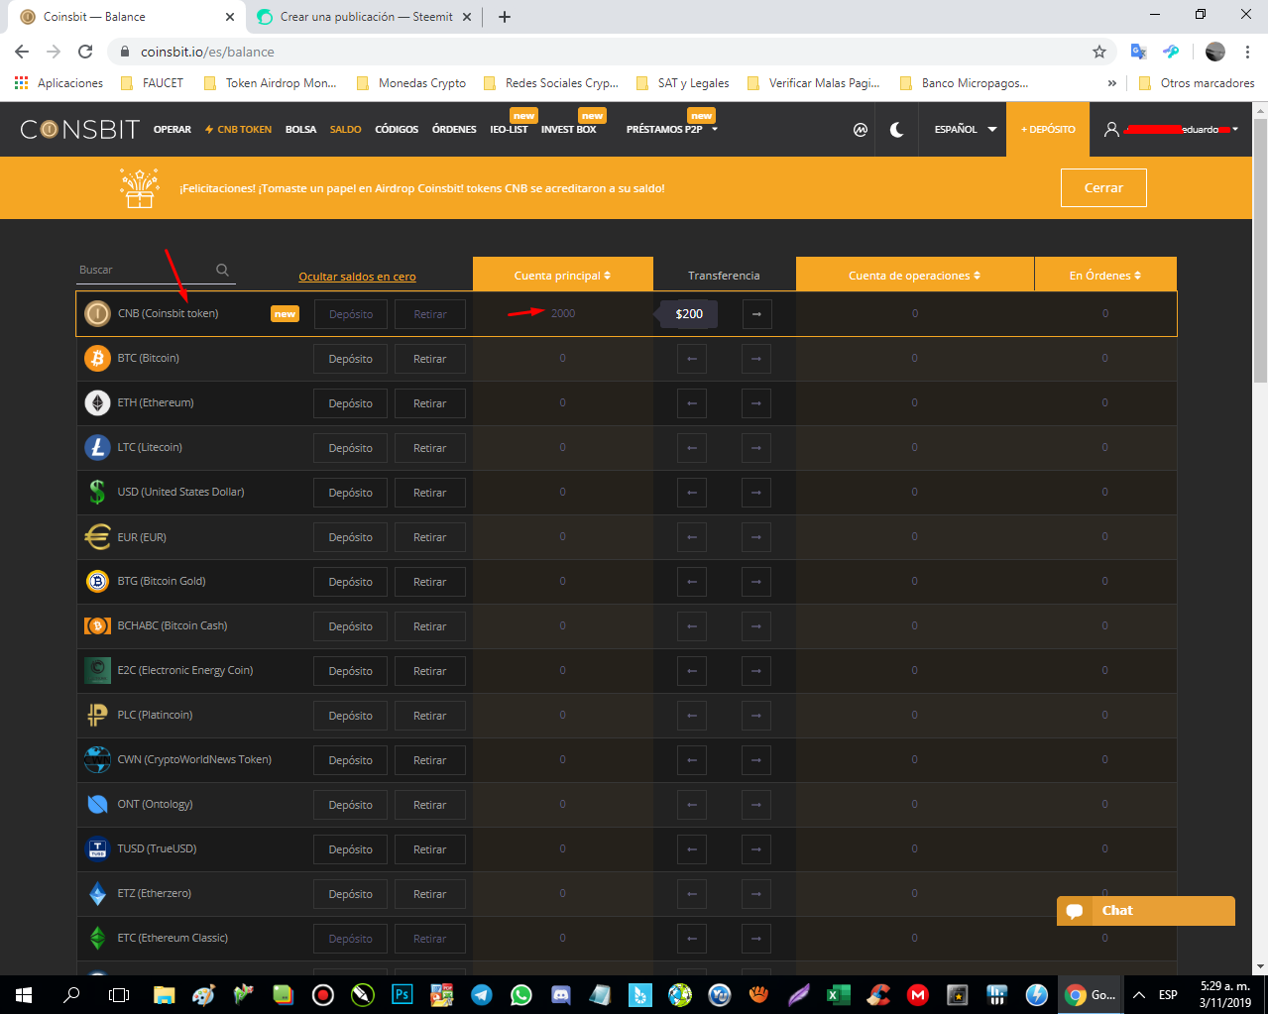The width and height of the screenshot is (1268, 1014).
Task: Open the INVEST BOX menu item
Action: pos(569,130)
